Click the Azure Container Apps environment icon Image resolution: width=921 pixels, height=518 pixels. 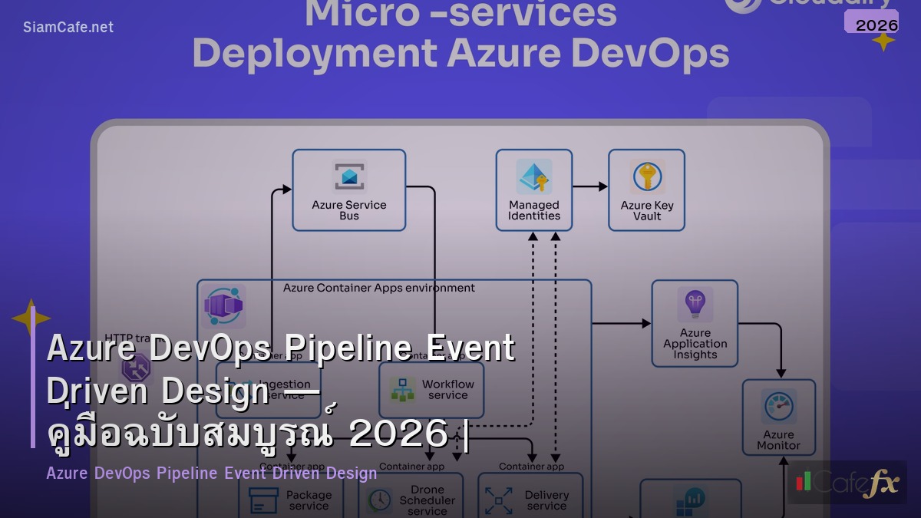coord(223,307)
